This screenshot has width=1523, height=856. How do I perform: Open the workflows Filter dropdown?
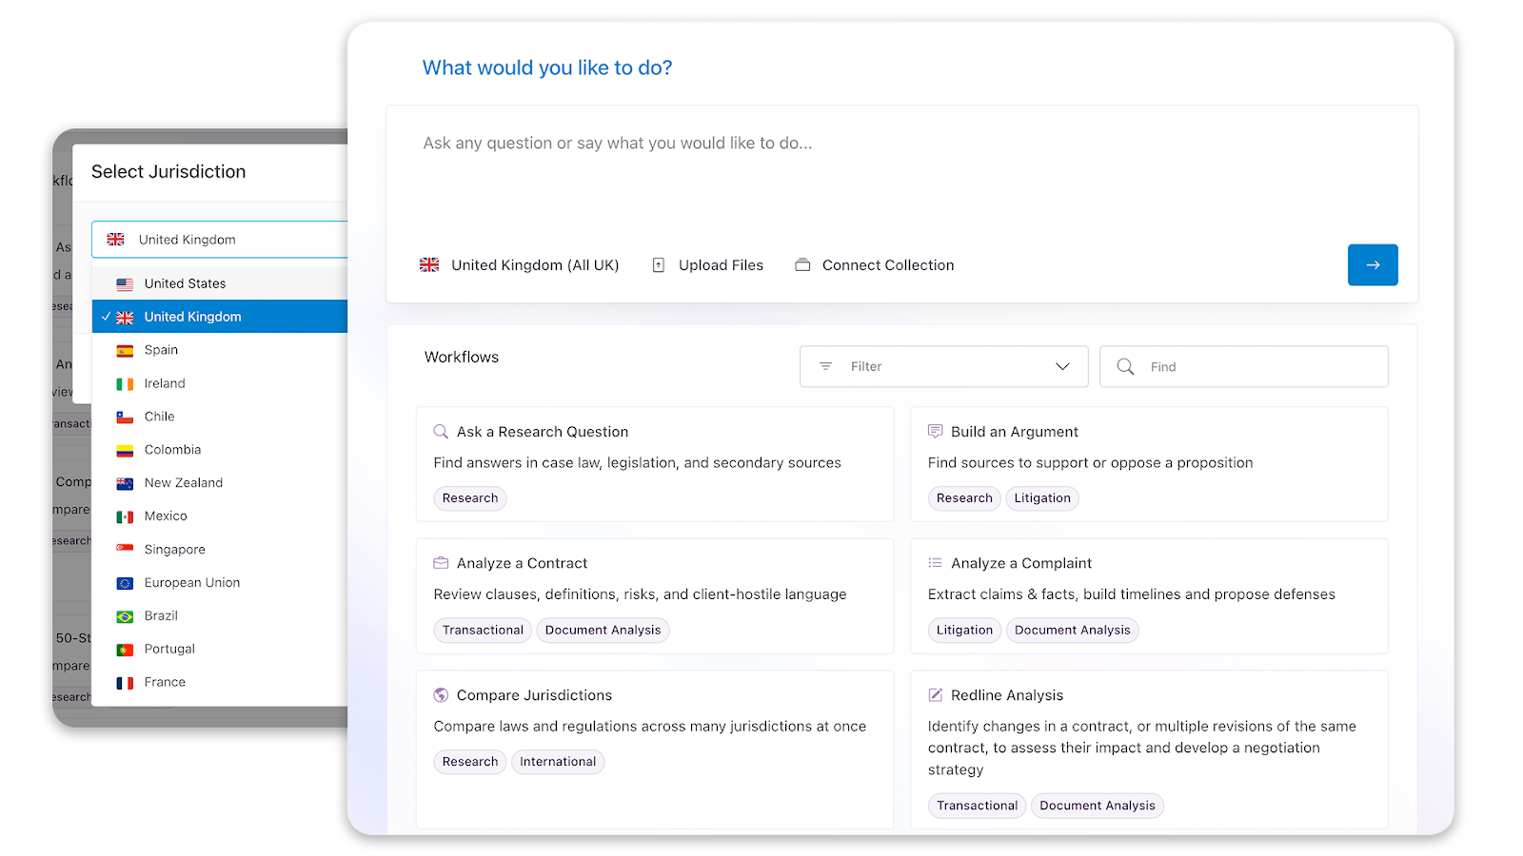click(x=943, y=367)
